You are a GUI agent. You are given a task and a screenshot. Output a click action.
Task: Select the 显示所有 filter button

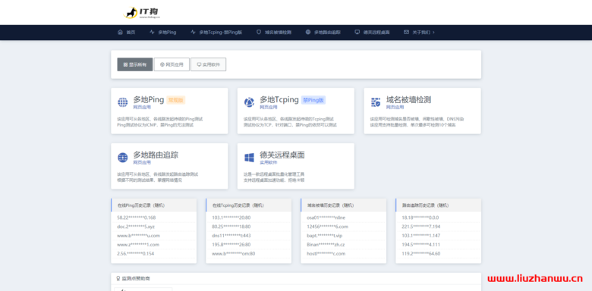[135, 64]
